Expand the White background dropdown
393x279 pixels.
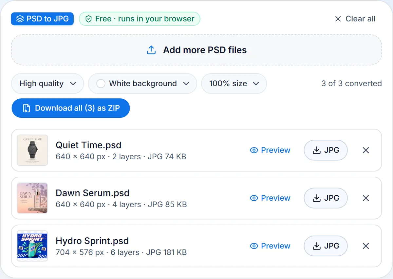coord(142,84)
